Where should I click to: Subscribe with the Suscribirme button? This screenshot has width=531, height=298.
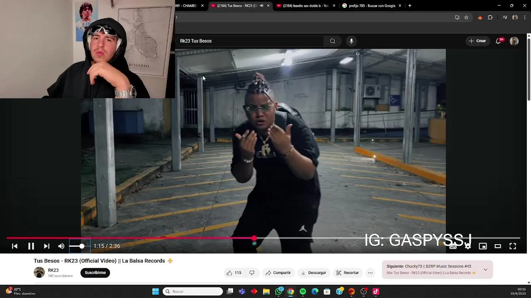[x=95, y=273]
